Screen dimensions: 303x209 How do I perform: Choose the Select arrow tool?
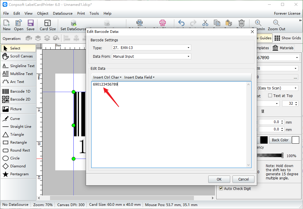click(x=18, y=48)
